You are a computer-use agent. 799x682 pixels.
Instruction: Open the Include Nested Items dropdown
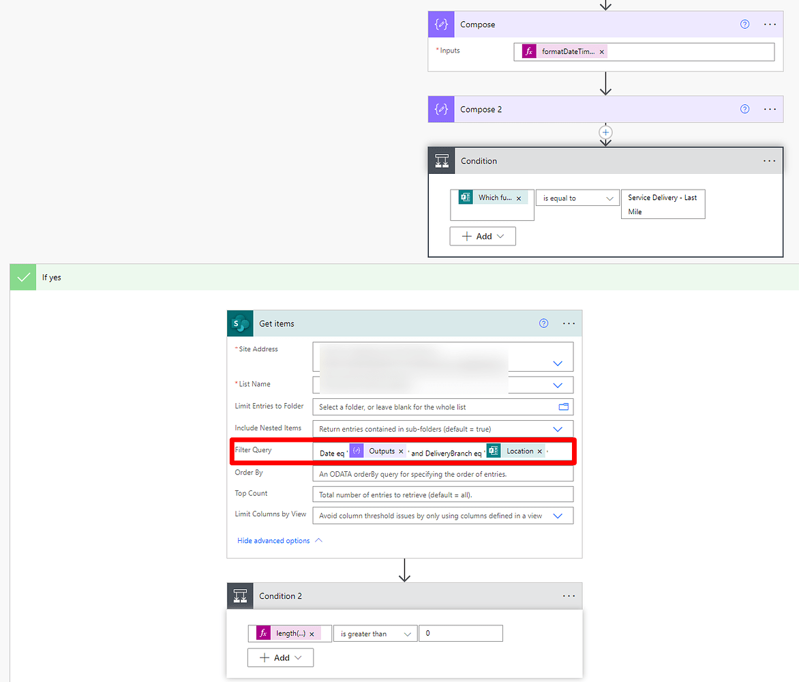coord(559,428)
